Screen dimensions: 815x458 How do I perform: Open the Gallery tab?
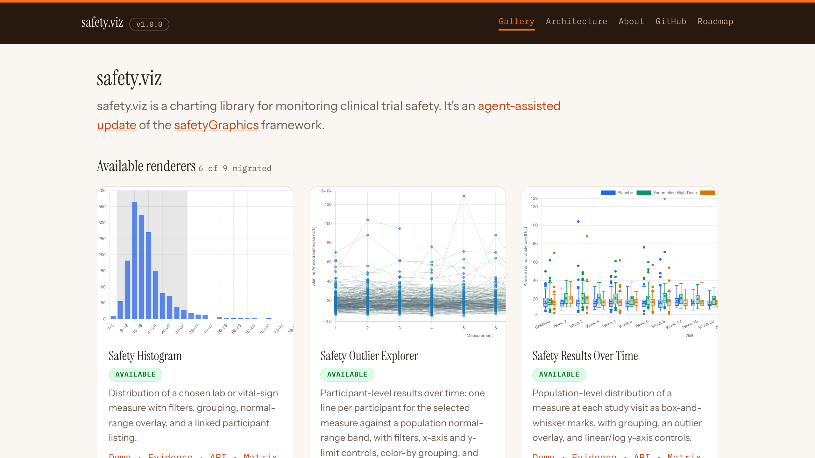point(516,21)
